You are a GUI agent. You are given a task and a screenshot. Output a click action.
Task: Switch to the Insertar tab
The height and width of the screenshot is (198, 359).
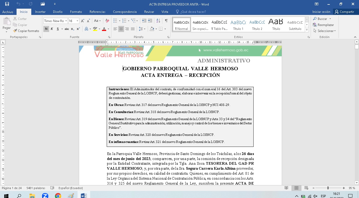point(40,12)
